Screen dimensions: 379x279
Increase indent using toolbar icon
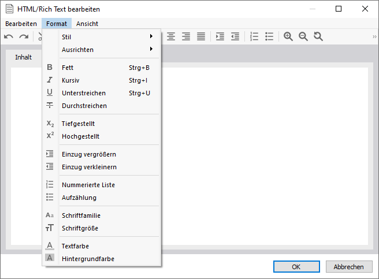coord(220,36)
